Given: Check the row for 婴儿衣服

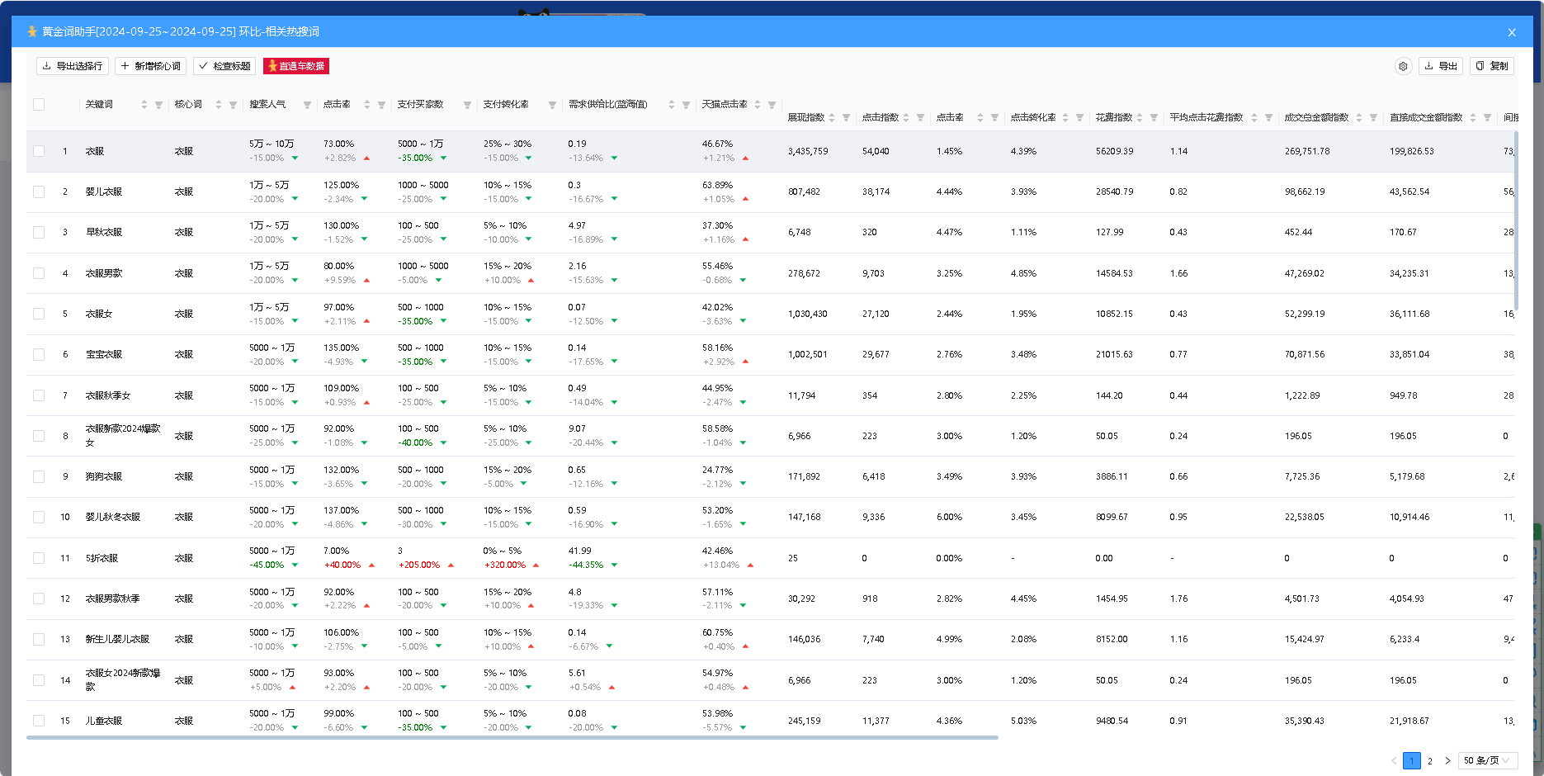Looking at the screenshot, I should pos(39,192).
